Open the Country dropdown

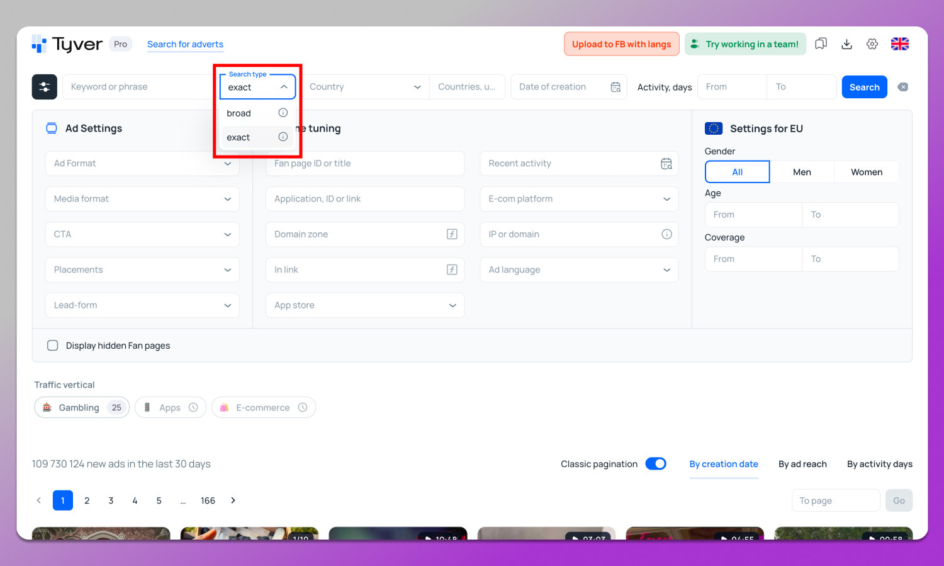(365, 87)
